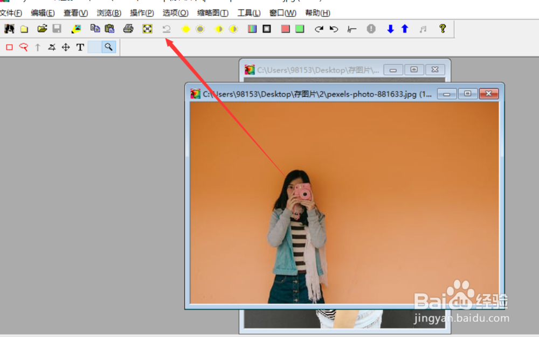This screenshot has width=539, height=337.
Task: Copy the image using the copy icon
Action: (95, 29)
